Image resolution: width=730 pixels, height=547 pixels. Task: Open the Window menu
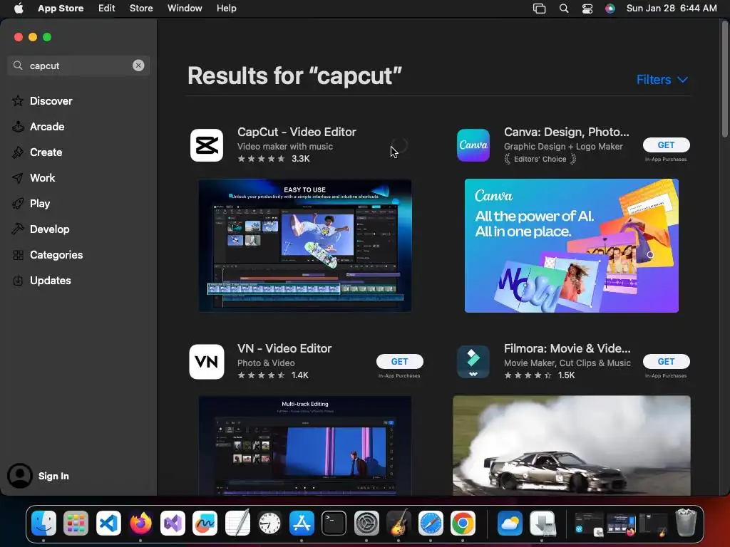coord(185,9)
